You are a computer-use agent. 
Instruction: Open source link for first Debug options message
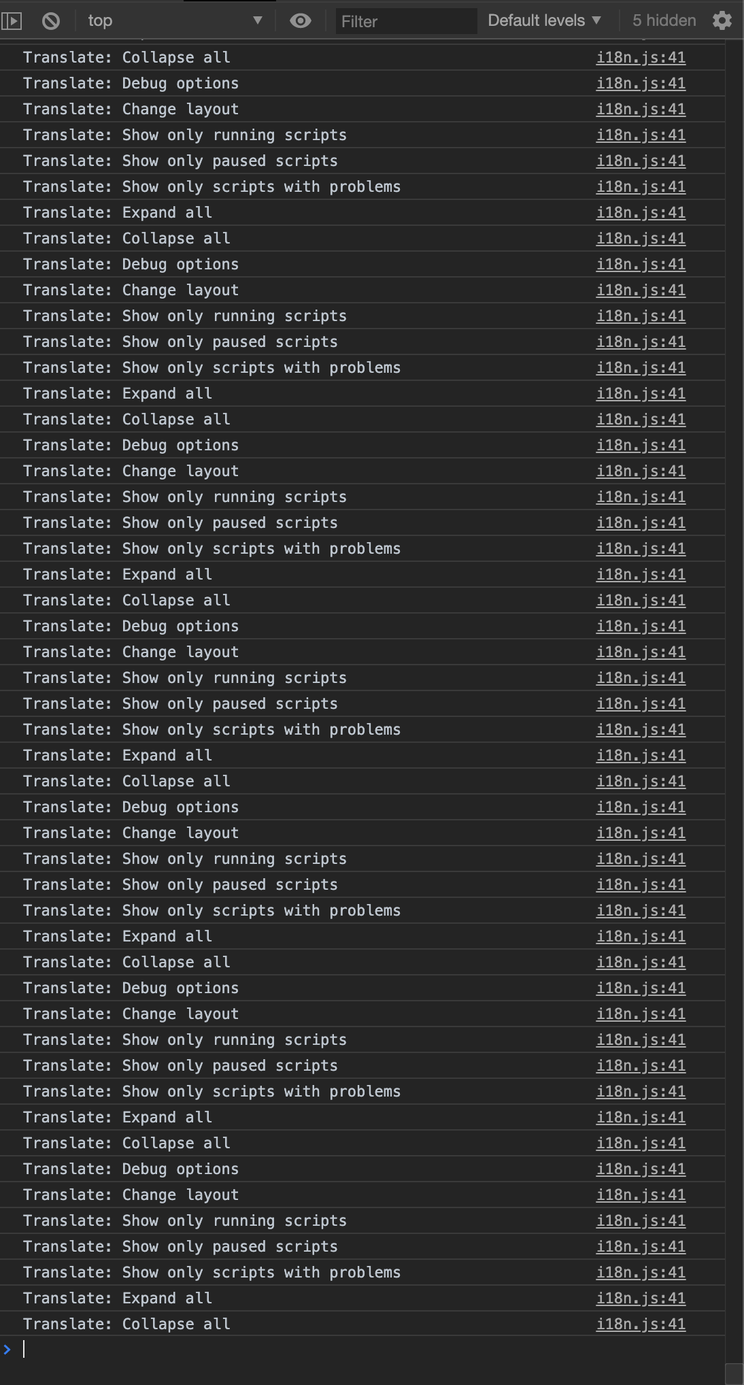tap(641, 84)
